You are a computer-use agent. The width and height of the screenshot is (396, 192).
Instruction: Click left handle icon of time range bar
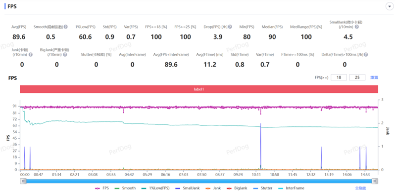[23, 181]
